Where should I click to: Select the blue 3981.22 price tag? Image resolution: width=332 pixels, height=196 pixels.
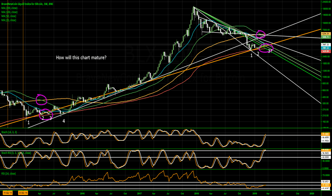326,48
